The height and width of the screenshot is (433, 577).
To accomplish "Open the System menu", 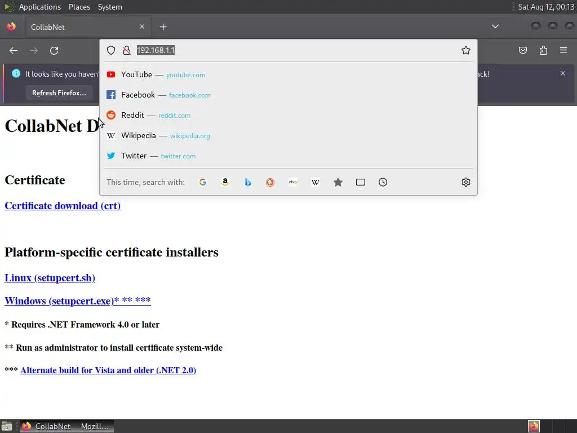I will (x=110, y=7).
